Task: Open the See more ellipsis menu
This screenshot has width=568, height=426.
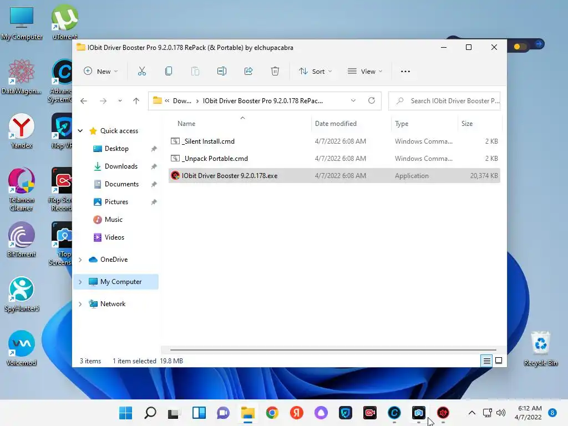Action: [405, 72]
